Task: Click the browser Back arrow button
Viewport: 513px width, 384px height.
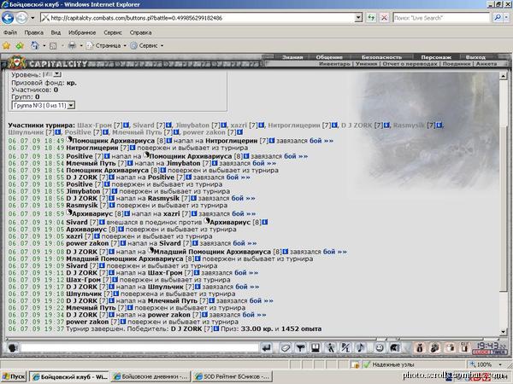Action: tap(8, 18)
